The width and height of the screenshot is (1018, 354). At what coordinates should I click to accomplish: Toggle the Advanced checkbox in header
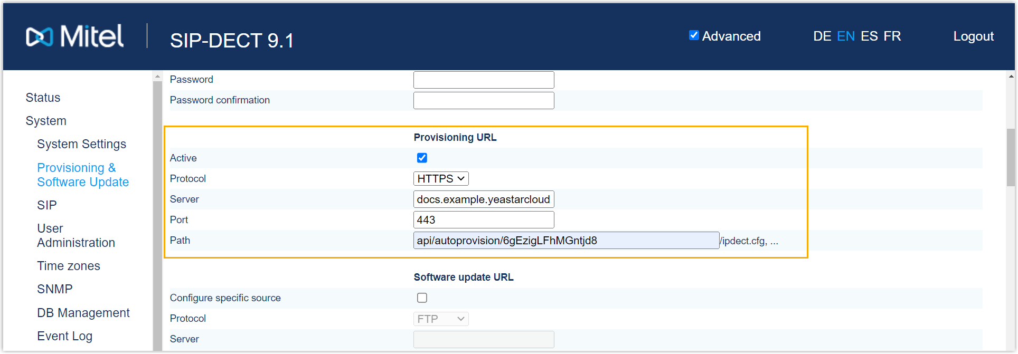click(694, 35)
